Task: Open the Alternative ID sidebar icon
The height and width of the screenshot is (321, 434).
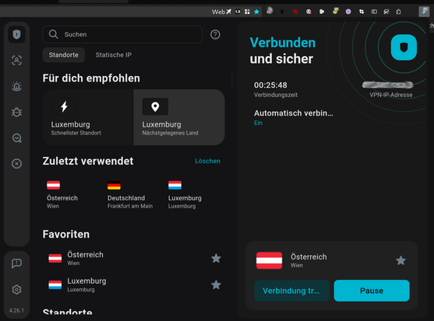Action: [x=16, y=60]
